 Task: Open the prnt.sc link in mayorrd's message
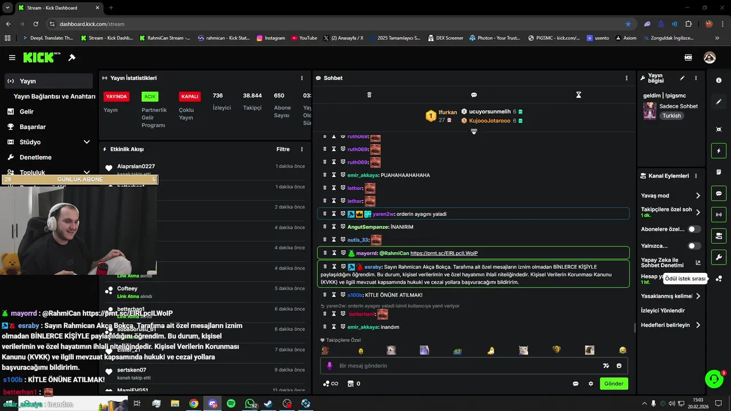click(x=444, y=253)
